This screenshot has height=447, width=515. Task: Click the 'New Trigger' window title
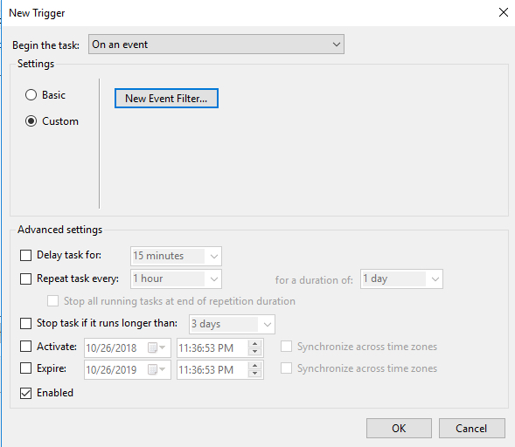coord(37,13)
